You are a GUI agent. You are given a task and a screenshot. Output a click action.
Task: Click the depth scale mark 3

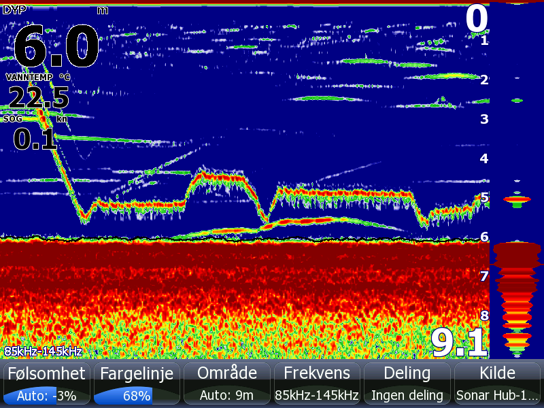click(484, 119)
